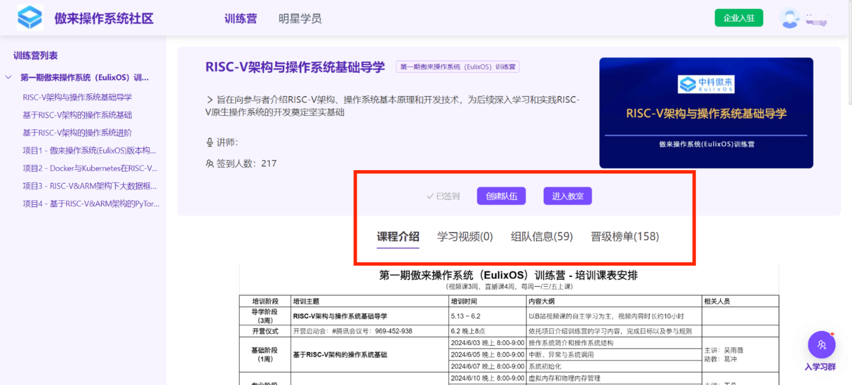Click the 签到人数: 217 text
The height and width of the screenshot is (385, 852).
[x=246, y=163]
